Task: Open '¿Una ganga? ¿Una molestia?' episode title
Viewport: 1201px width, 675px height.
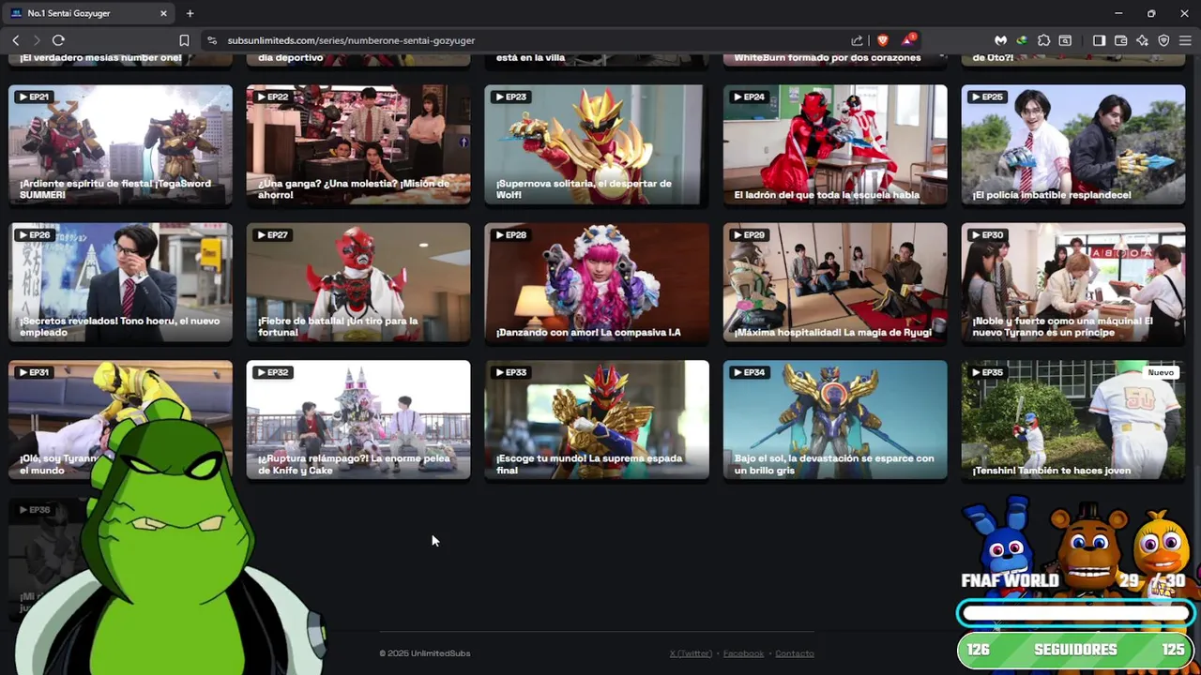Action: pyautogui.click(x=354, y=188)
